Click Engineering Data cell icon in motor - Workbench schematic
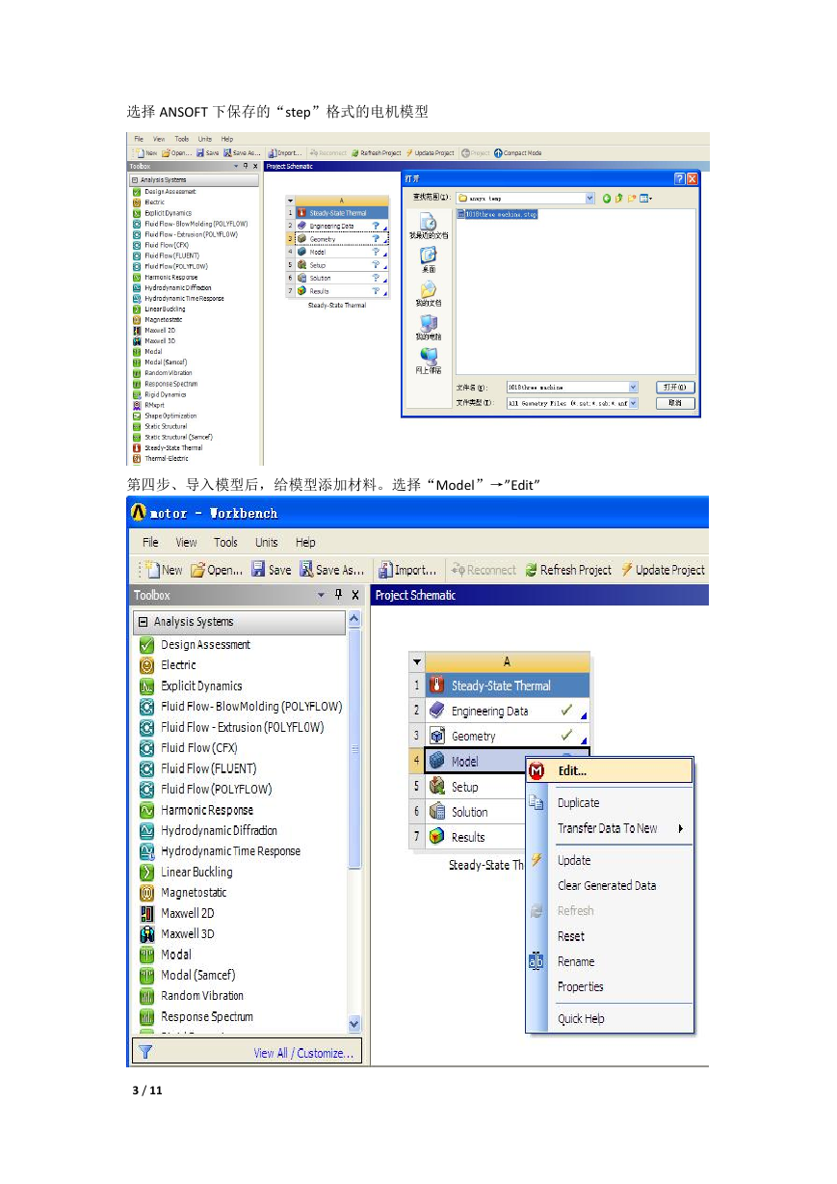This screenshot has height=1184, width=837. pos(436,711)
